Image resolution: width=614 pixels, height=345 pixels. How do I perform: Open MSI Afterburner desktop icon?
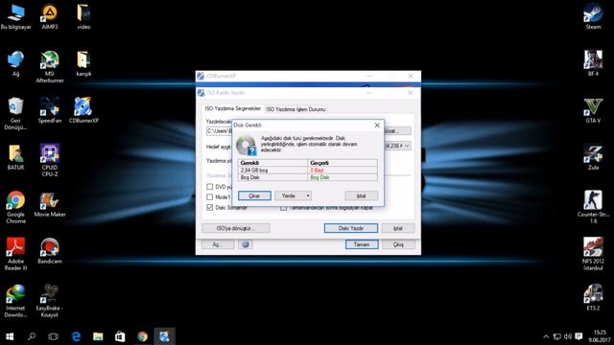click(50, 67)
